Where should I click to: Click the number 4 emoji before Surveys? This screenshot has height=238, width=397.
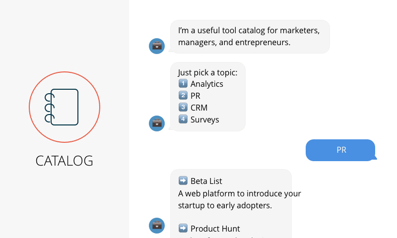183,119
